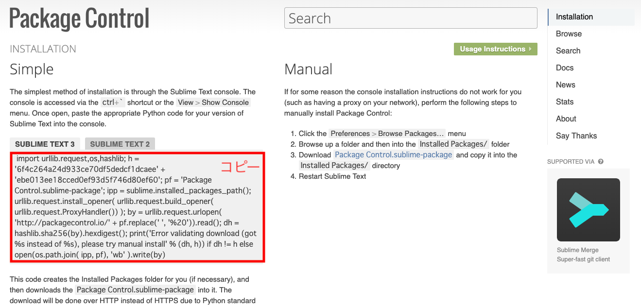This screenshot has width=641, height=307.
Task: Open About in the sidebar
Action: click(566, 119)
